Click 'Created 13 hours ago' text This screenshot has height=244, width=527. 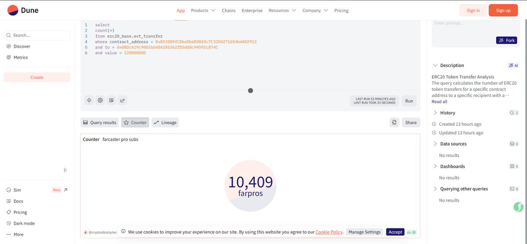(460, 124)
